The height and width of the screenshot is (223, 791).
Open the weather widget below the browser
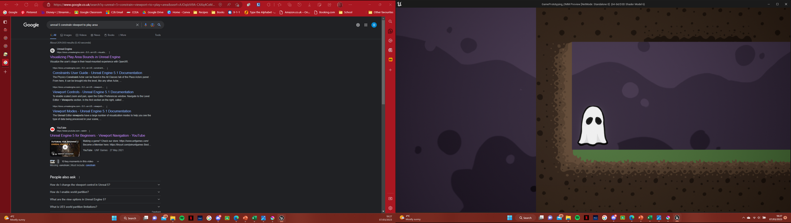coord(15,218)
